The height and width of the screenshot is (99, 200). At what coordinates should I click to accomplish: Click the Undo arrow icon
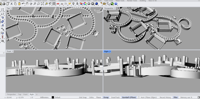point(23,4)
